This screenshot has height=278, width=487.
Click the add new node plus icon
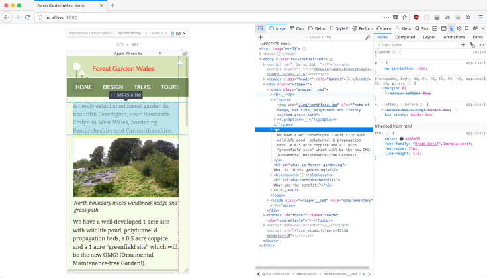[261, 37]
